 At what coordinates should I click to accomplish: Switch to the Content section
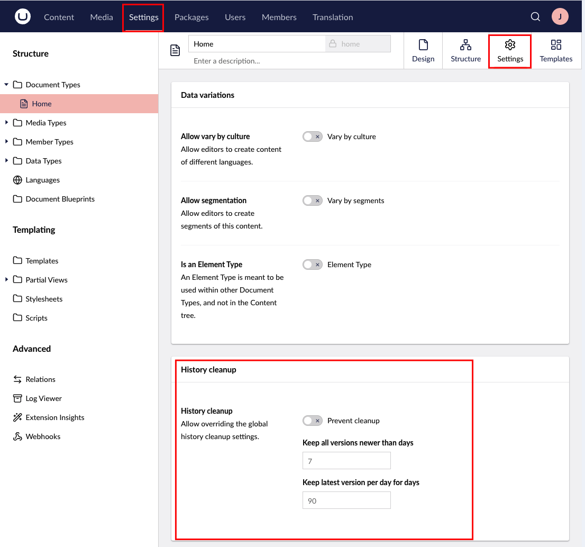tap(59, 17)
